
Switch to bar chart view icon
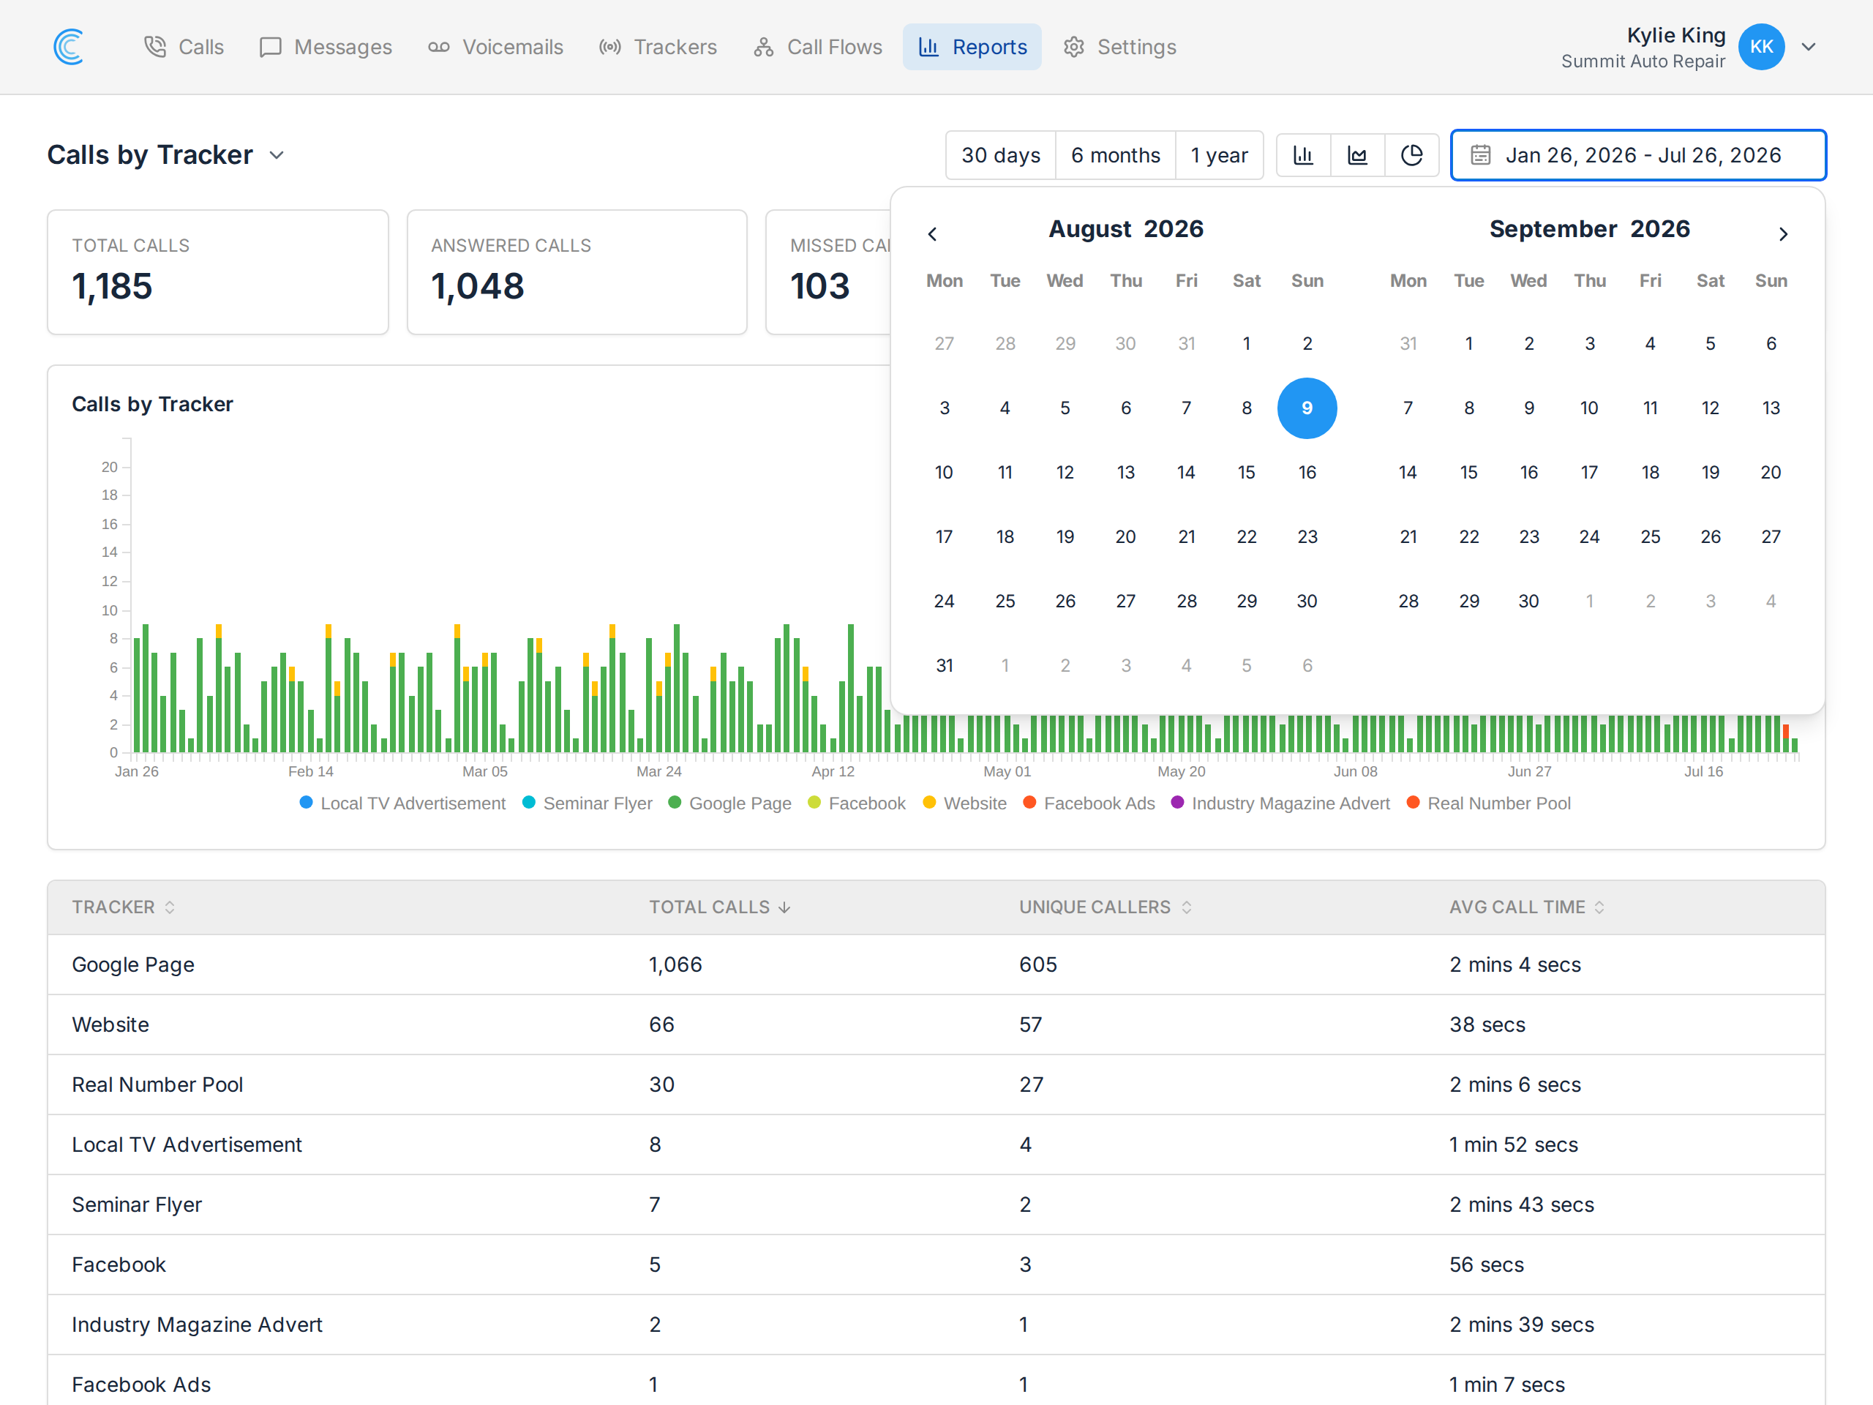click(1303, 155)
